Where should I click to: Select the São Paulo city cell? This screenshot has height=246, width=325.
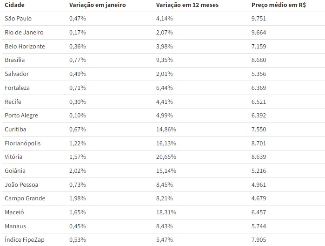18,19
